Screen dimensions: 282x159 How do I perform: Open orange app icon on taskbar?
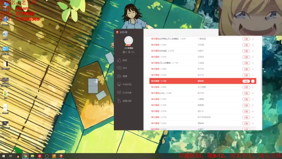pyautogui.click(x=54, y=156)
